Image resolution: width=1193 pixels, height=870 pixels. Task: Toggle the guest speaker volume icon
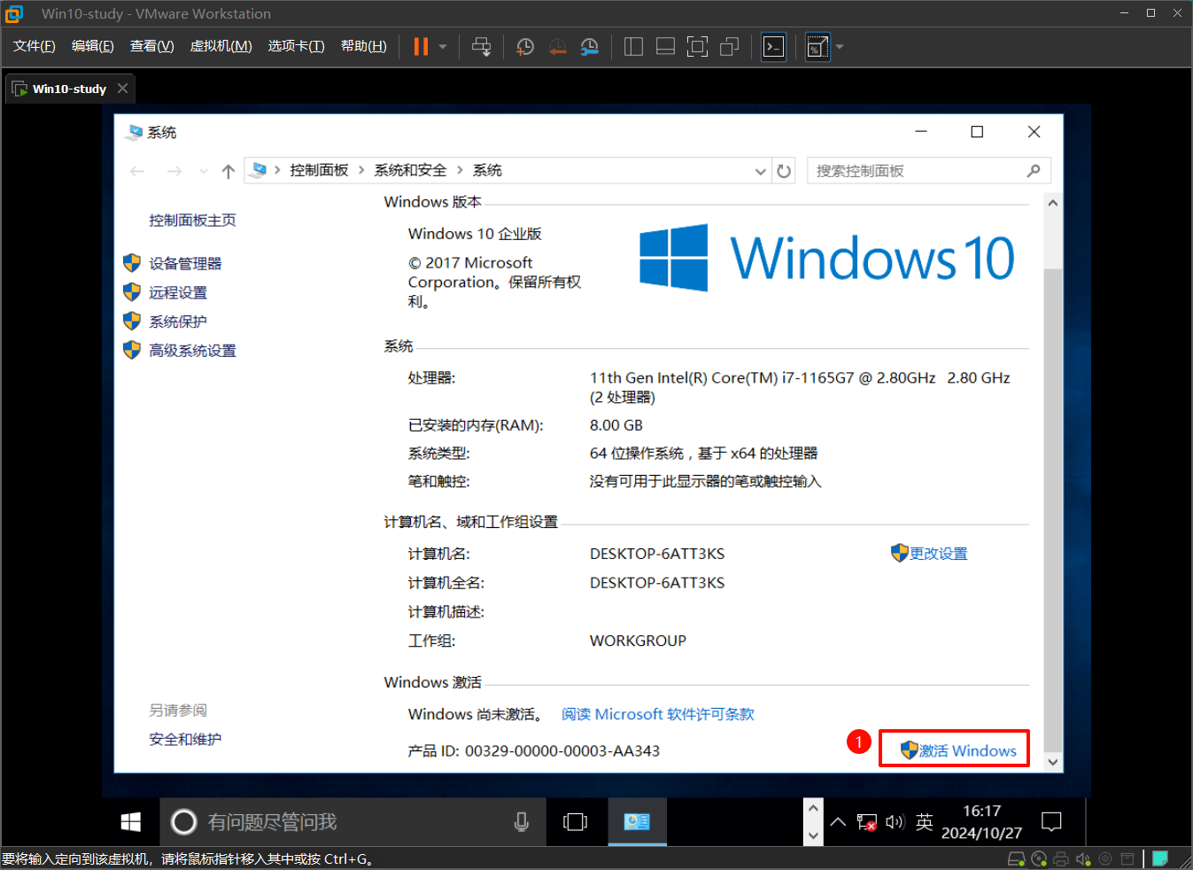tap(895, 822)
